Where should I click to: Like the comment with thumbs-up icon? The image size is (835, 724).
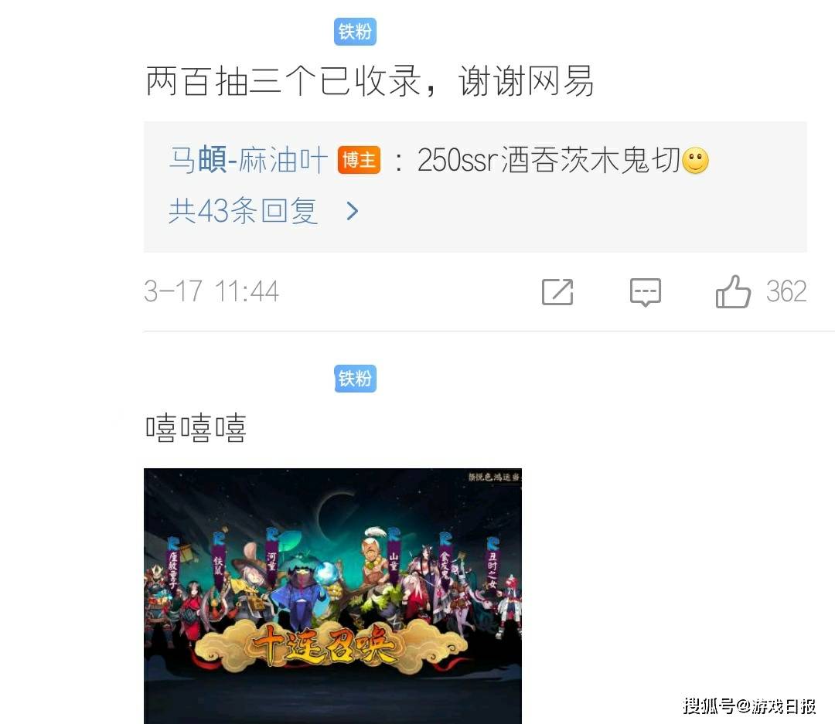point(733,292)
